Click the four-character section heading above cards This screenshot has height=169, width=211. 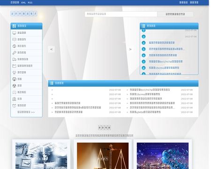pyautogui.click(x=105, y=128)
